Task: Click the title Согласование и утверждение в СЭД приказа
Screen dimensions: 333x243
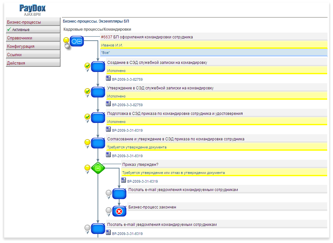Action: [x=176, y=139]
